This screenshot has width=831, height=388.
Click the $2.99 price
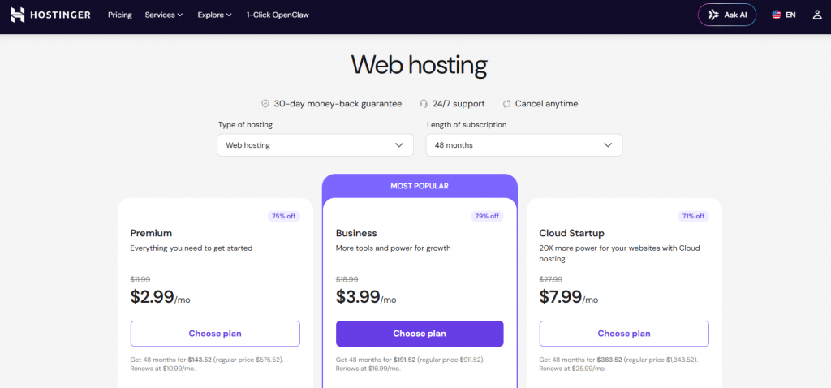click(x=152, y=297)
